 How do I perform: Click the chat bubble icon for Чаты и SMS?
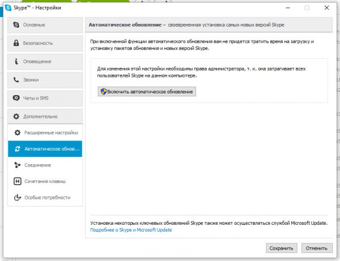(x=16, y=98)
